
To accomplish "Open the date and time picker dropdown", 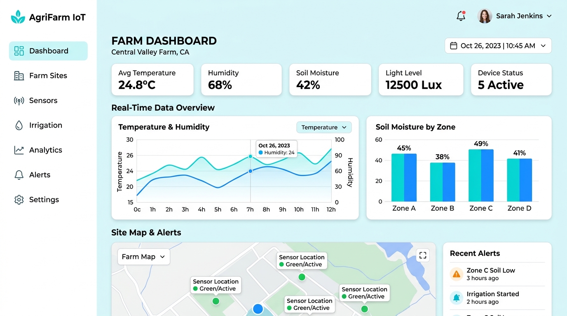I will pyautogui.click(x=498, y=46).
